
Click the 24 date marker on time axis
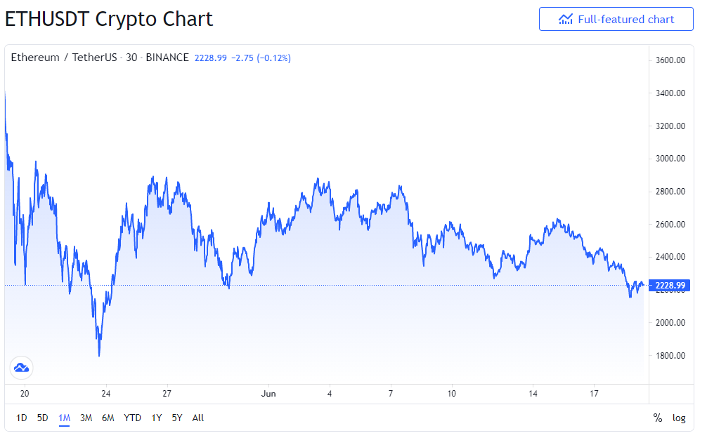(105, 394)
